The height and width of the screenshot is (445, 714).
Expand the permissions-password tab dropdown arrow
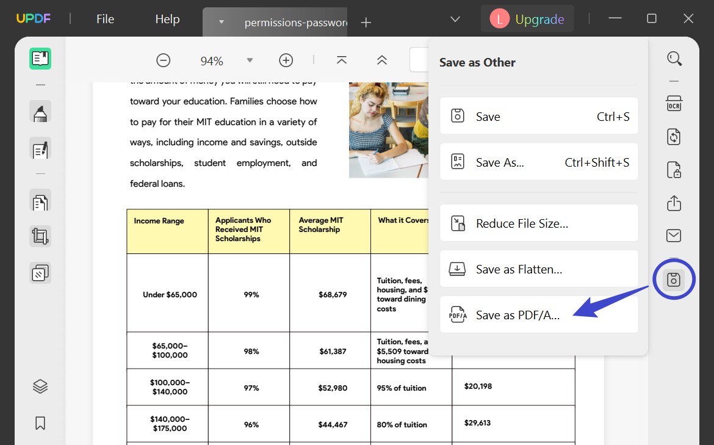[x=220, y=21]
